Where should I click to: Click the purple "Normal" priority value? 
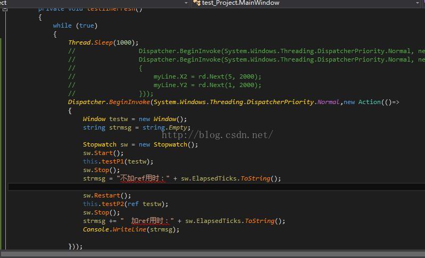pyautogui.click(x=328, y=102)
